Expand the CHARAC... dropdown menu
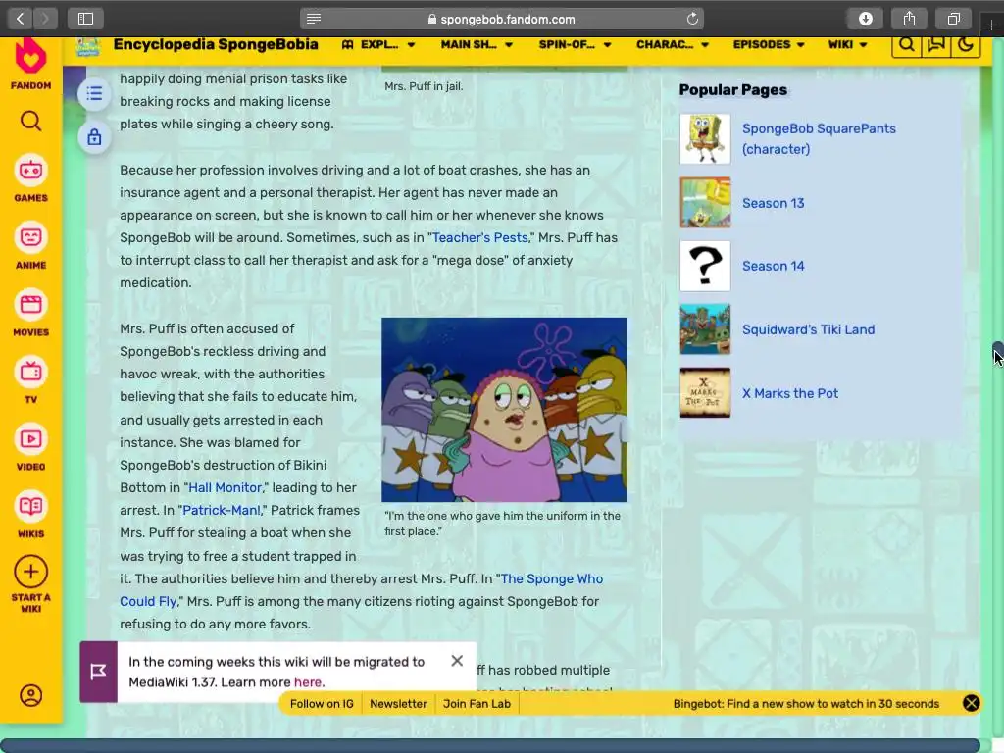 pyautogui.click(x=672, y=44)
